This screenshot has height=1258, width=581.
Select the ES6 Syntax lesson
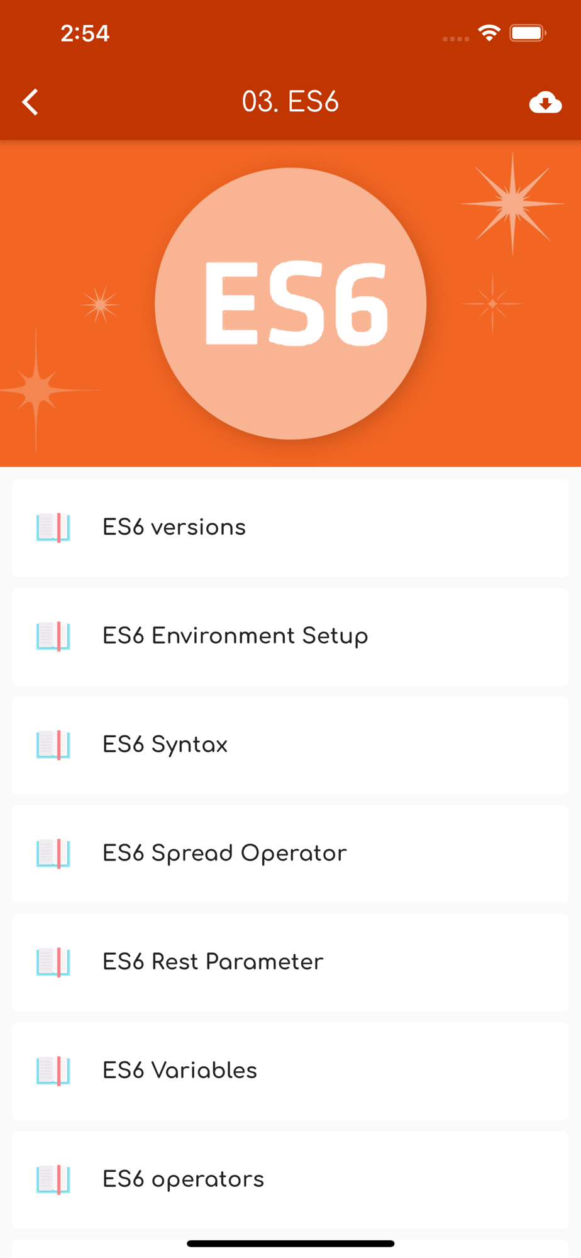click(290, 745)
